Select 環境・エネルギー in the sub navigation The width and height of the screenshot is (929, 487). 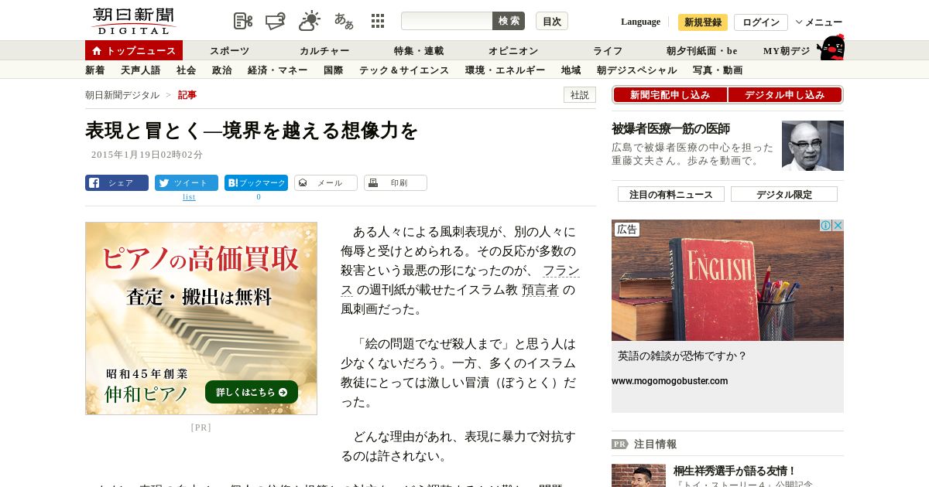(x=506, y=70)
